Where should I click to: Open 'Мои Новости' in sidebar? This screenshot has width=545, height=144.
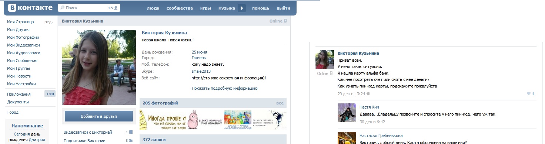(x=19, y=76)
